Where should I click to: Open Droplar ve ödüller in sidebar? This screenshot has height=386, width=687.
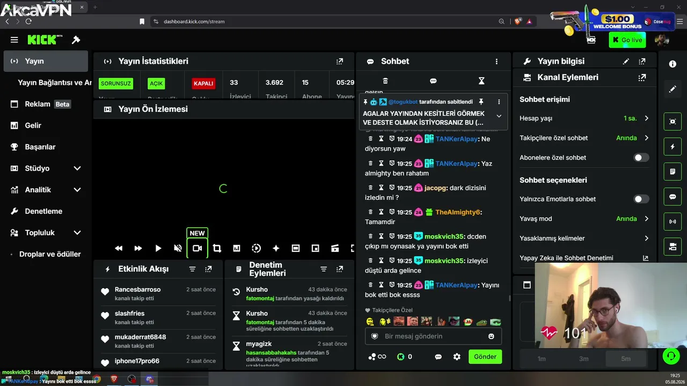pos(46,254)
